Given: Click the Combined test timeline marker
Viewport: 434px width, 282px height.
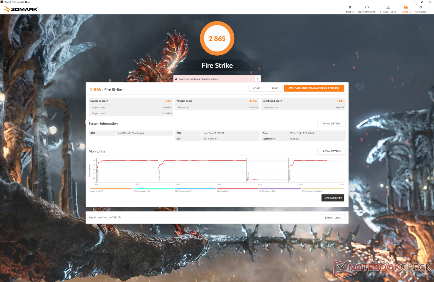Looking at the screenshot, I should [290, 176].
